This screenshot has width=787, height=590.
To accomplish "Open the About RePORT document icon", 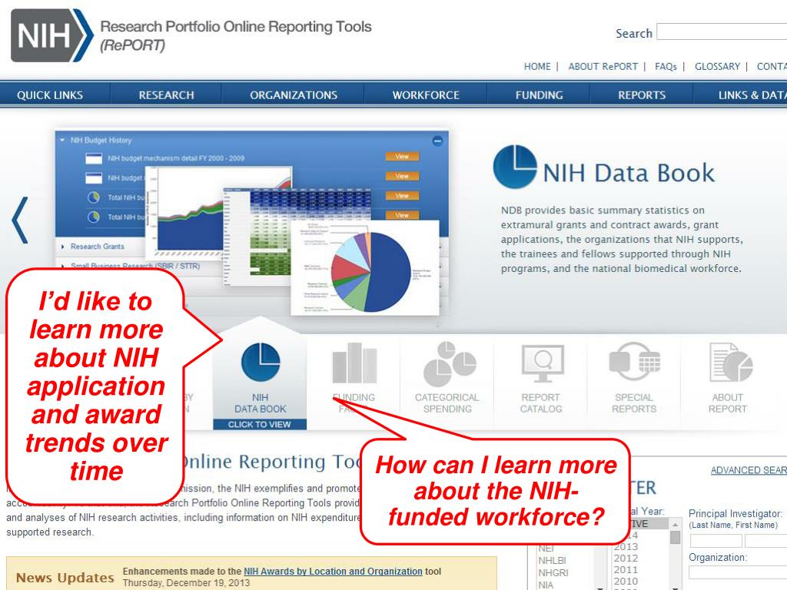I will coord(730,363).
